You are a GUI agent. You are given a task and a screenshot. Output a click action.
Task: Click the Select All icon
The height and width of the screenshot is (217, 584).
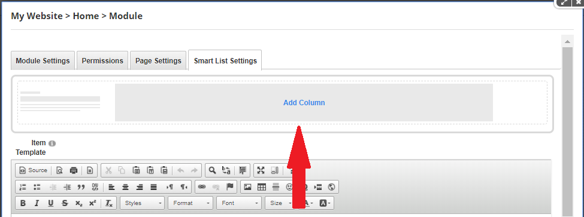[243, 170]
